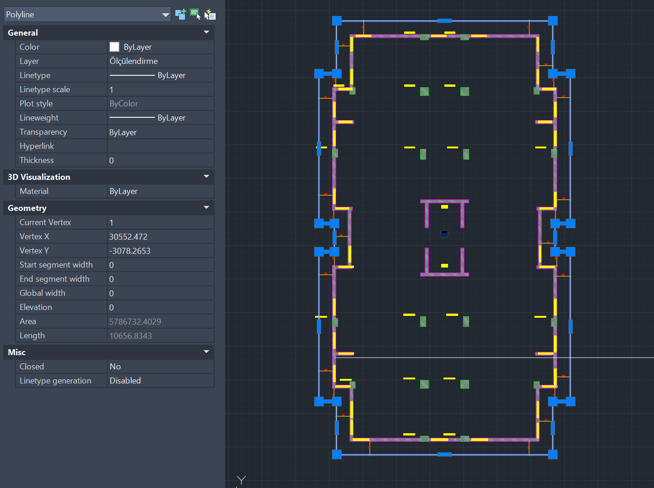Screen dimensions: 654x488
Task: Click the bottom edge midpoint grip
Action: coord(444,454)
